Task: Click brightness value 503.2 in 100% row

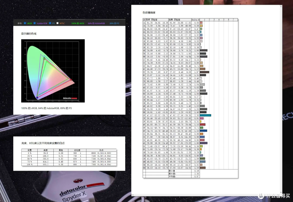Action: [46, 165]
